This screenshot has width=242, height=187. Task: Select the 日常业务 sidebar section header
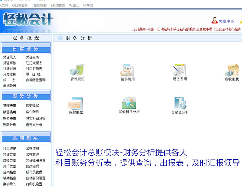[x=26, y=49]
